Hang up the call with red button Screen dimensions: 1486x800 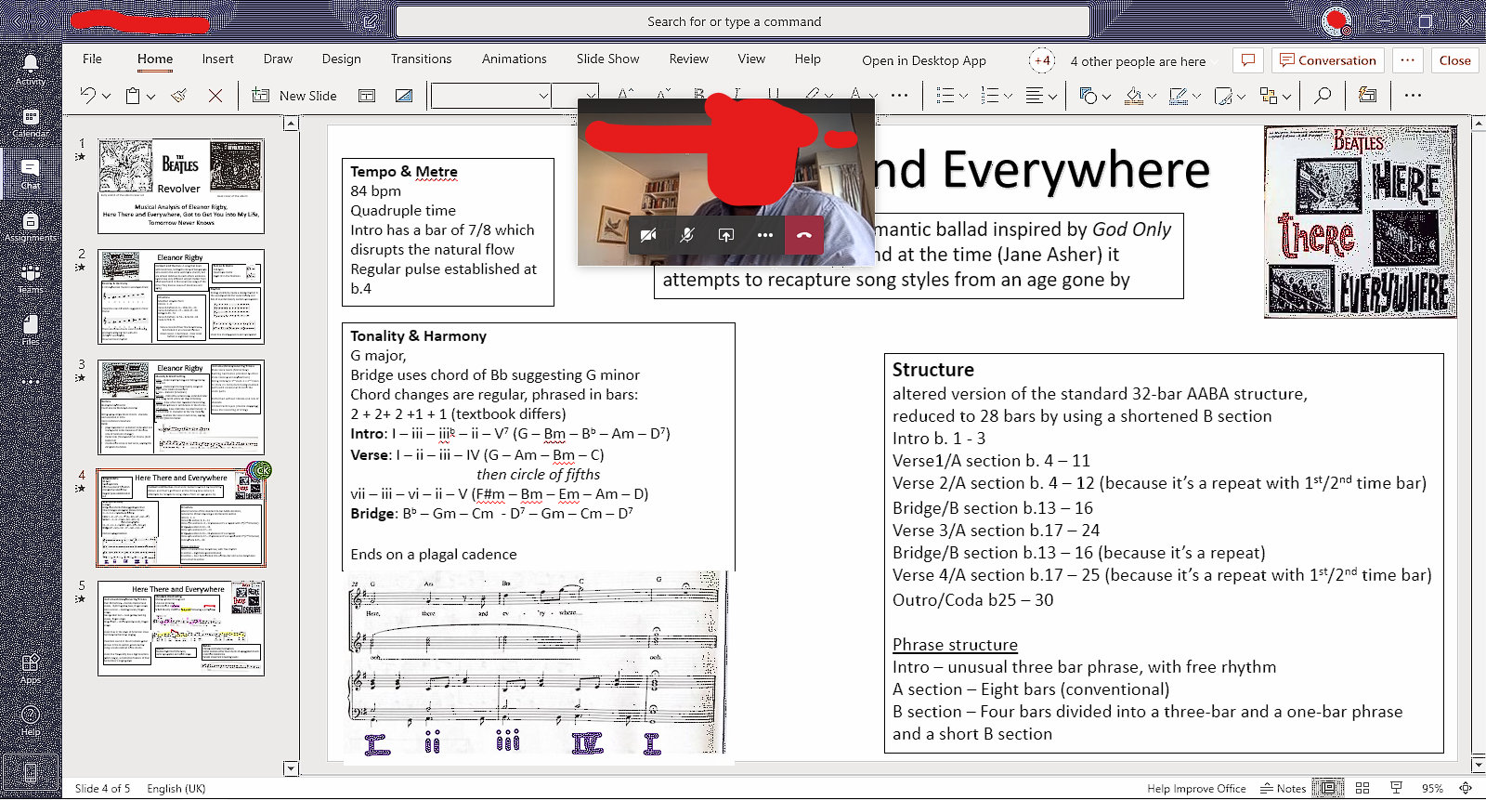(x=804, y=235)
